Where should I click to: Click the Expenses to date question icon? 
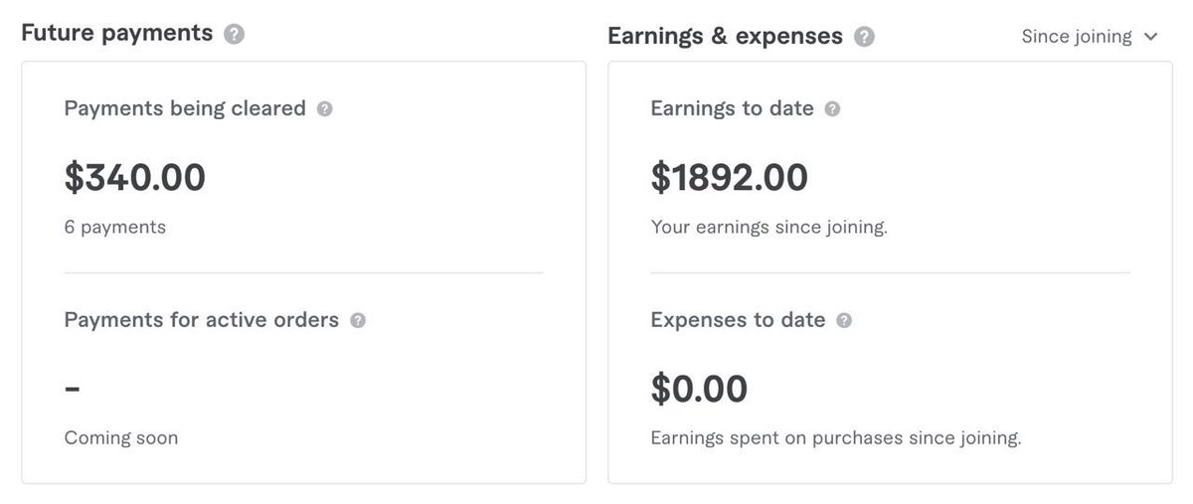pyautogui.click(x=844, y=321)
